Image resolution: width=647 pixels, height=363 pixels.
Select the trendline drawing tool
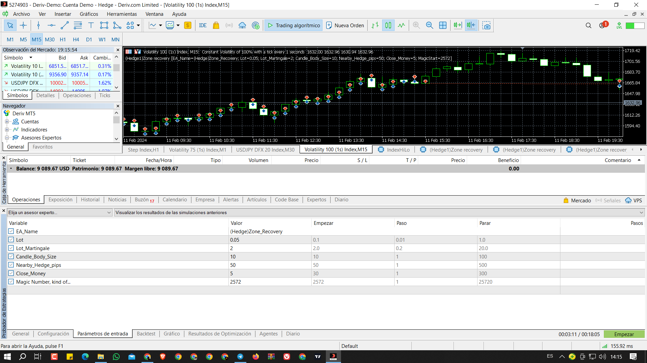[x=65, y=25]
